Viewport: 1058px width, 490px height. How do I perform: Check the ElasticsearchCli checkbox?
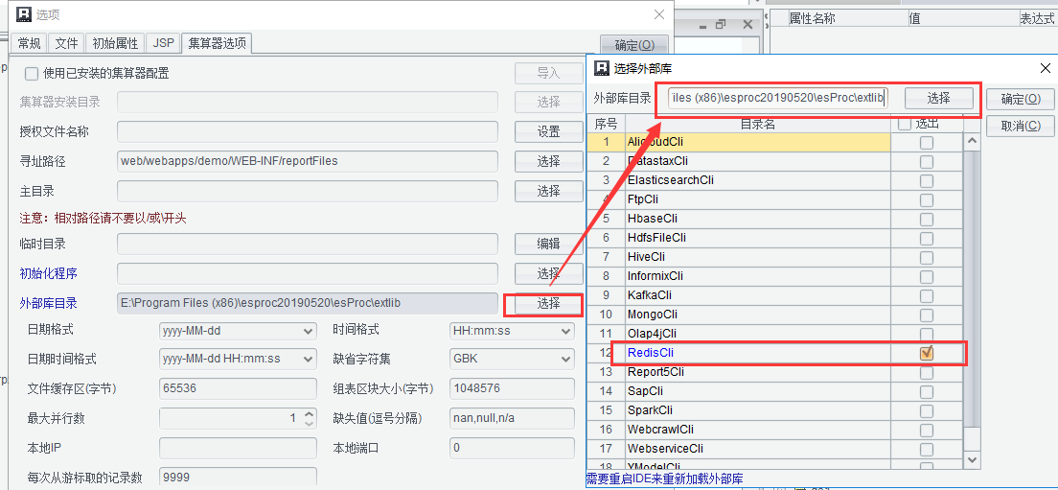(927, 181)
